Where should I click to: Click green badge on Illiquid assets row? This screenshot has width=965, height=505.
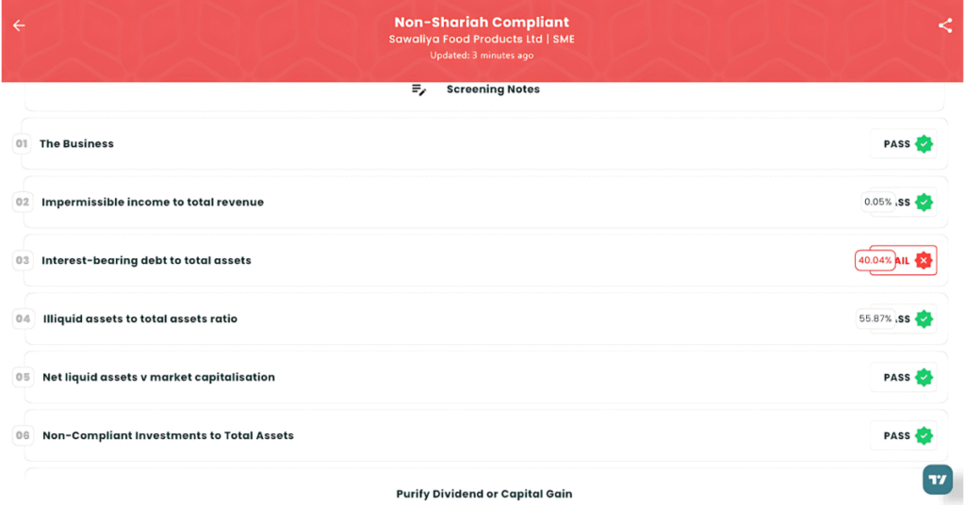tap(924, 318)
